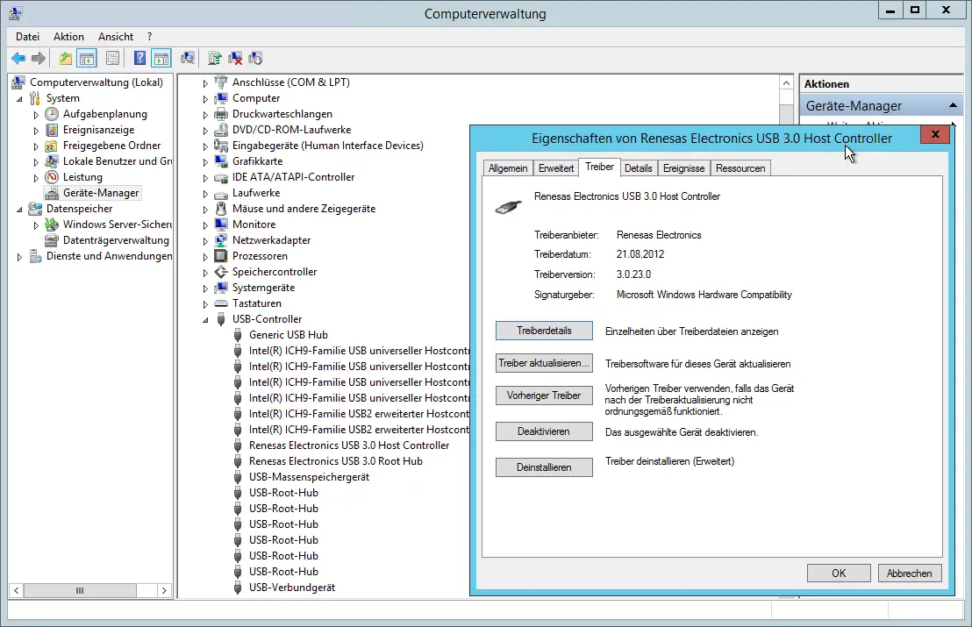Click the Deaktivieren button
Viewport: 972px width, 627px height.
(x=544, y=431)
